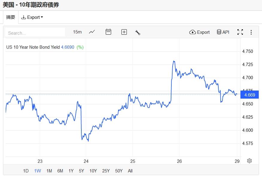Viewport: 262px width, 176px height.
Task: Click the Search input field
Action: click(35, 33)
